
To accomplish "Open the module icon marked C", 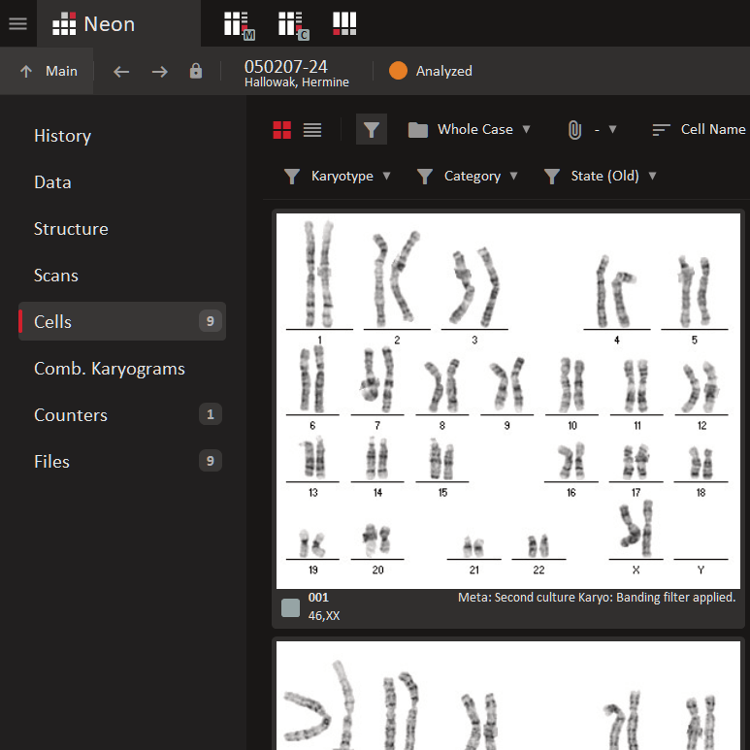I will click(291, 24).
